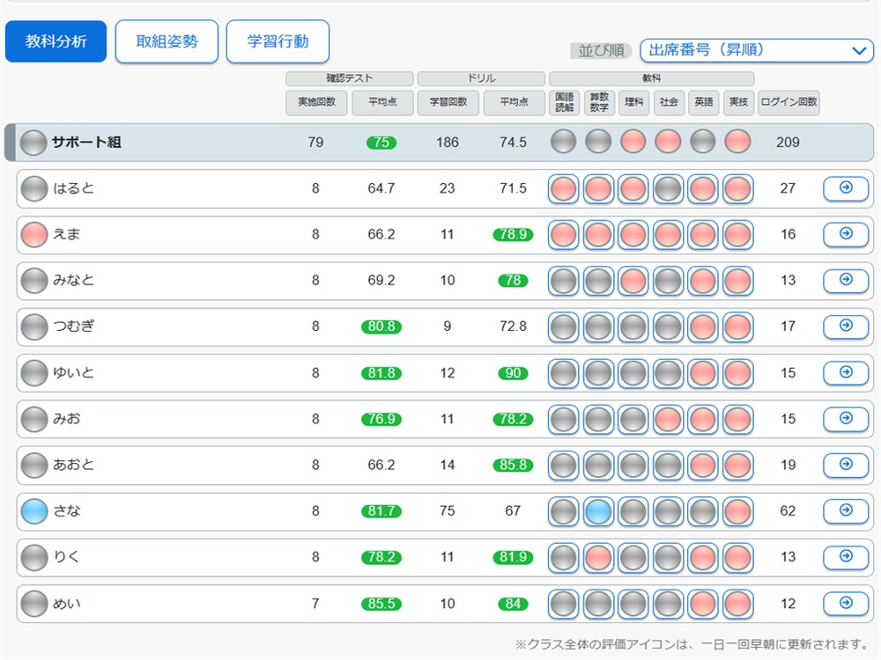The width and height of the screenshot is (881, 660).
Task: Select student name あおと
Action: 74,465
